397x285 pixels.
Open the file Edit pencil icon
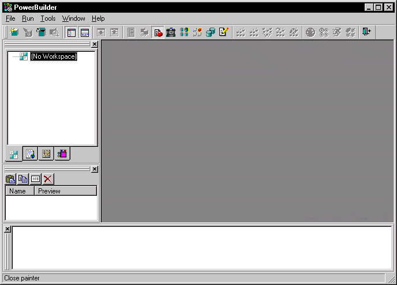(223, 32)
